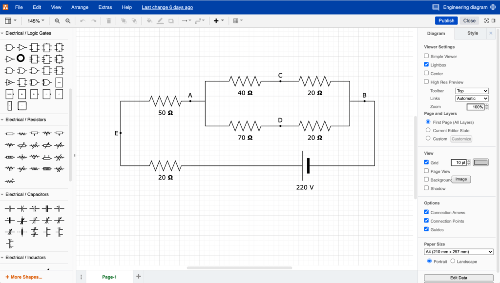Click the globe language icon
Viewport: 500px width, 283px height.
[493, 7]
